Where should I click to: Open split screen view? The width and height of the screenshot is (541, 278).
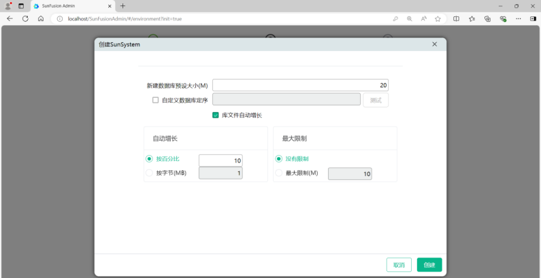coord(456,19)
